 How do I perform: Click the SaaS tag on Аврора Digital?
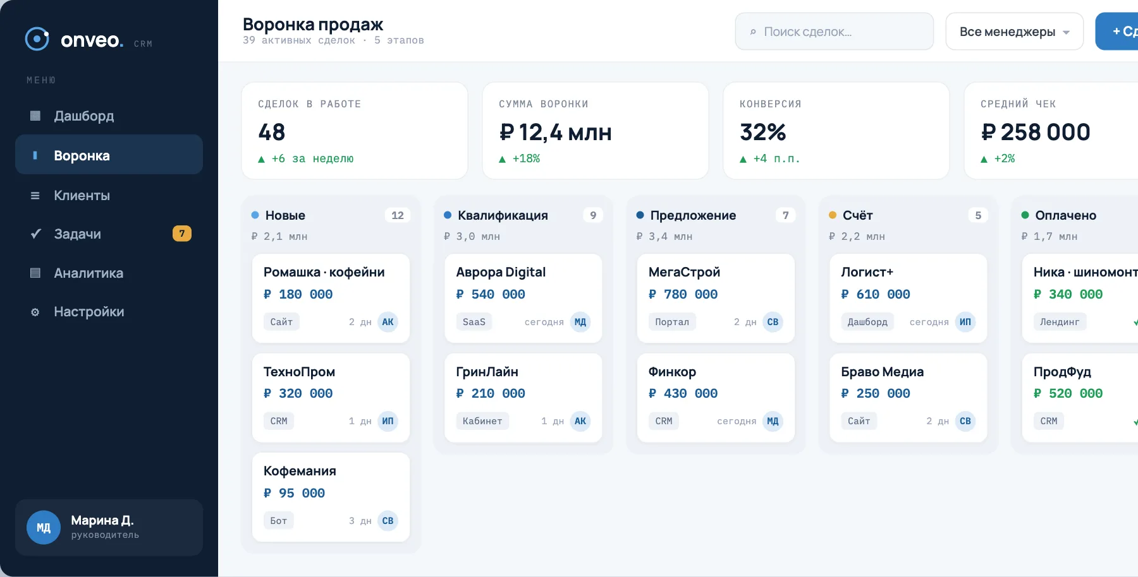point(474,322)
